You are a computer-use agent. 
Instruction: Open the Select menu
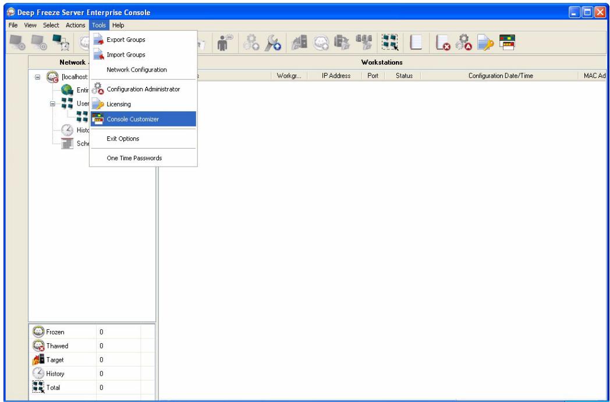(x=51, y=25)
